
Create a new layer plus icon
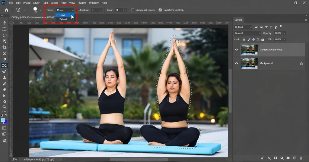point(295,158)
